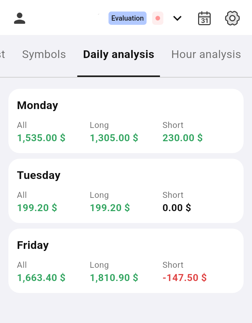Click Monday's All total 1,535.00 $
Viewport: 252px width, 323px height.
click(x=41, y=138)
